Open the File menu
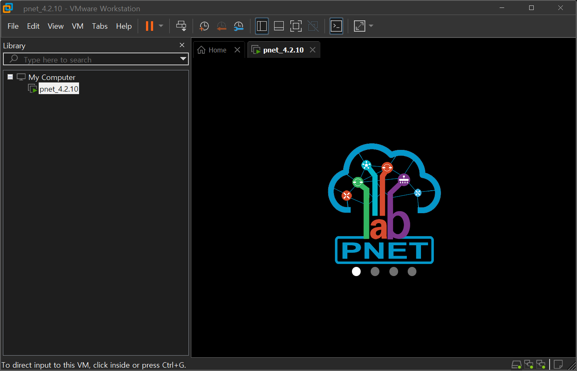 13,26
